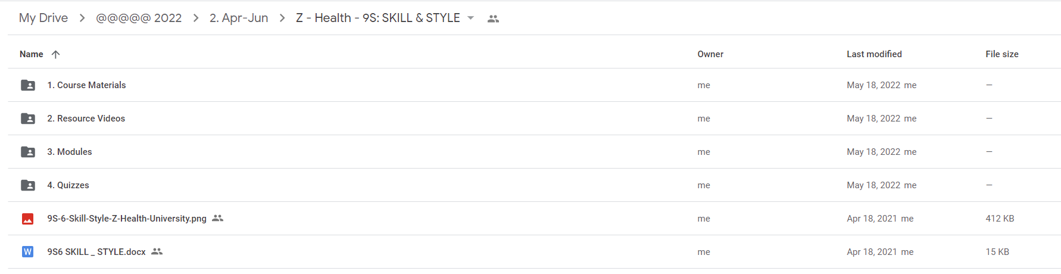The height and width of the screenshot is (274, 1061).
Task: Expand breadcrumb chevron after My Drive
Action: [82, 18]
